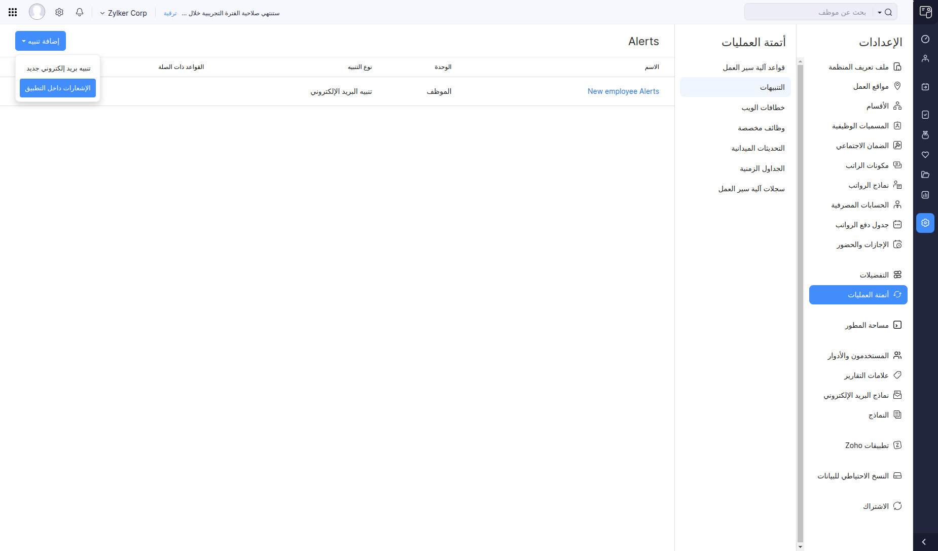Screen dimensions: 938x551
Task: Click the settings panel vertical scrollbar
Action: (800, 304)
